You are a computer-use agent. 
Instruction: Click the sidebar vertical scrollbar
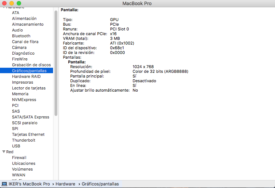tap(56, 63)
